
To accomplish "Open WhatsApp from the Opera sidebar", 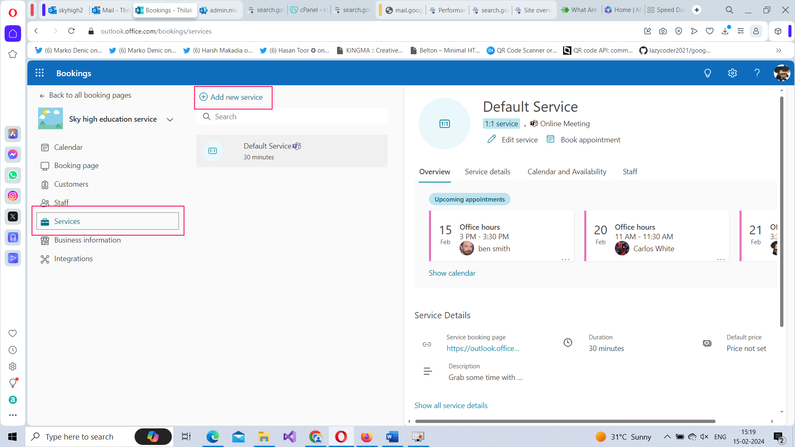I will pyautogui.click(x=13, y=175).
